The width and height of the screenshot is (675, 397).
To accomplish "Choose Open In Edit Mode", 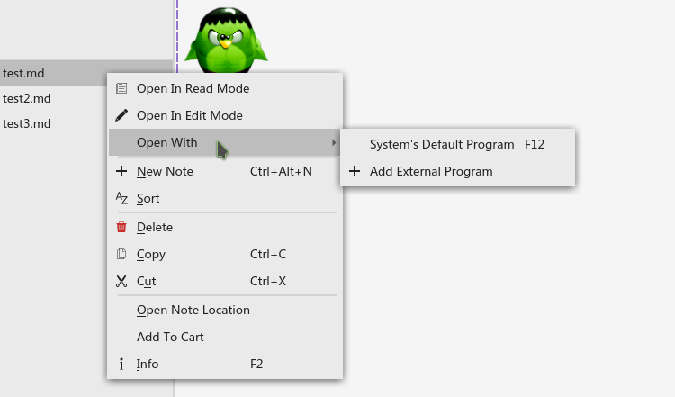I will coord(225,115).
